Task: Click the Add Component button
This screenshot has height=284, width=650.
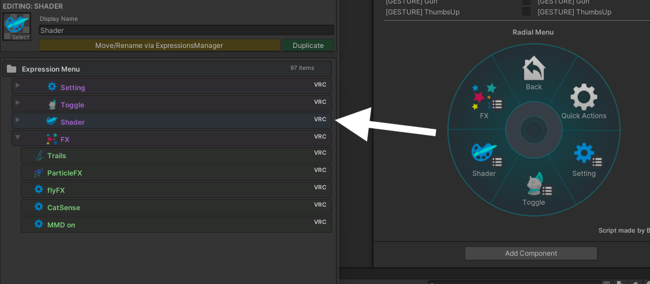Action: (x=531, y=253)
